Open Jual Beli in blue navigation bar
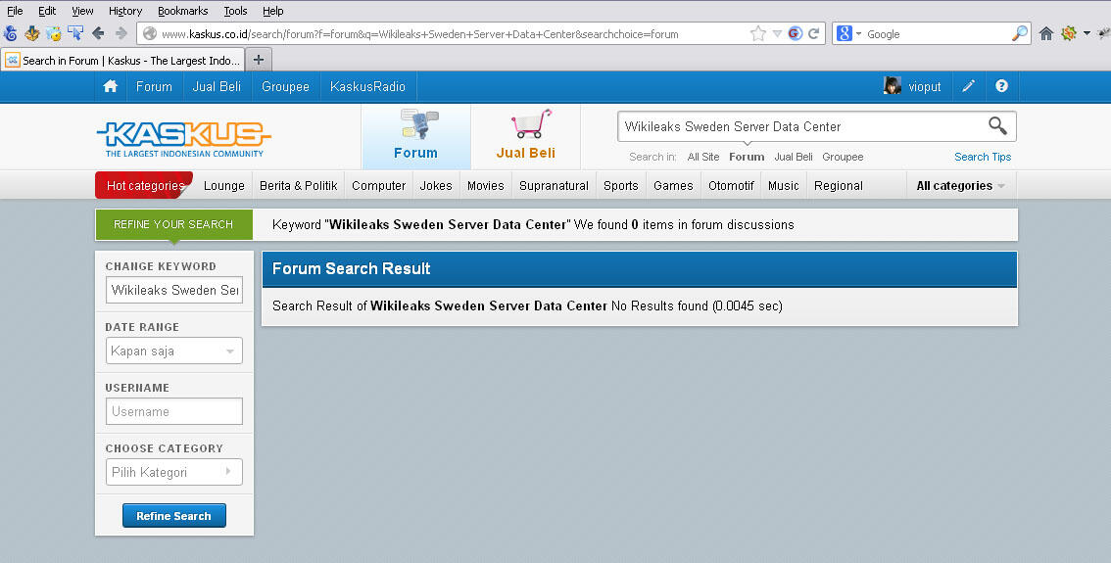Screen dimensions: 1111x563 click(x=217, y=86)
